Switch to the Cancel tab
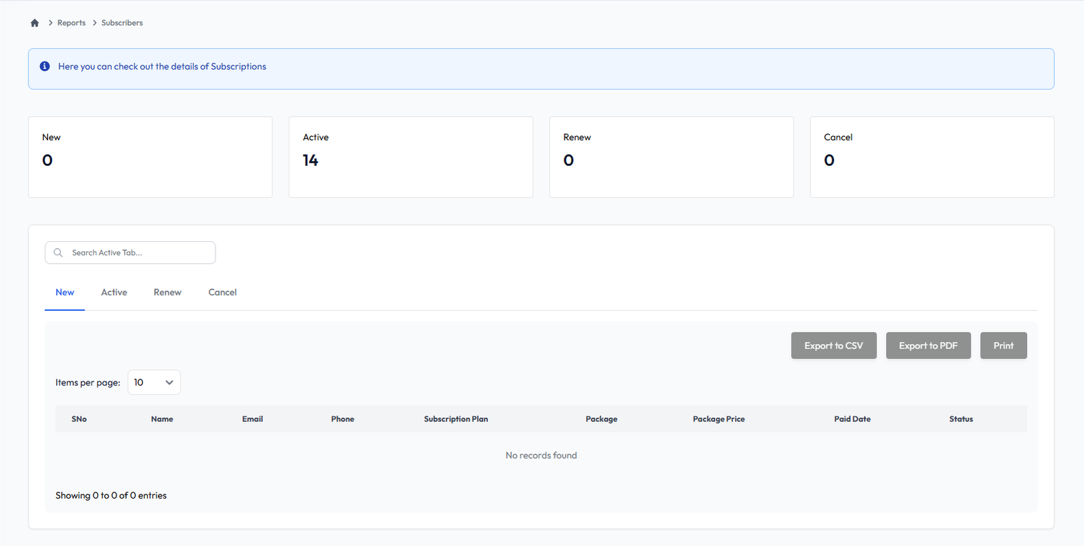The width and height of the screenshot is (1084, 546). 222,293
